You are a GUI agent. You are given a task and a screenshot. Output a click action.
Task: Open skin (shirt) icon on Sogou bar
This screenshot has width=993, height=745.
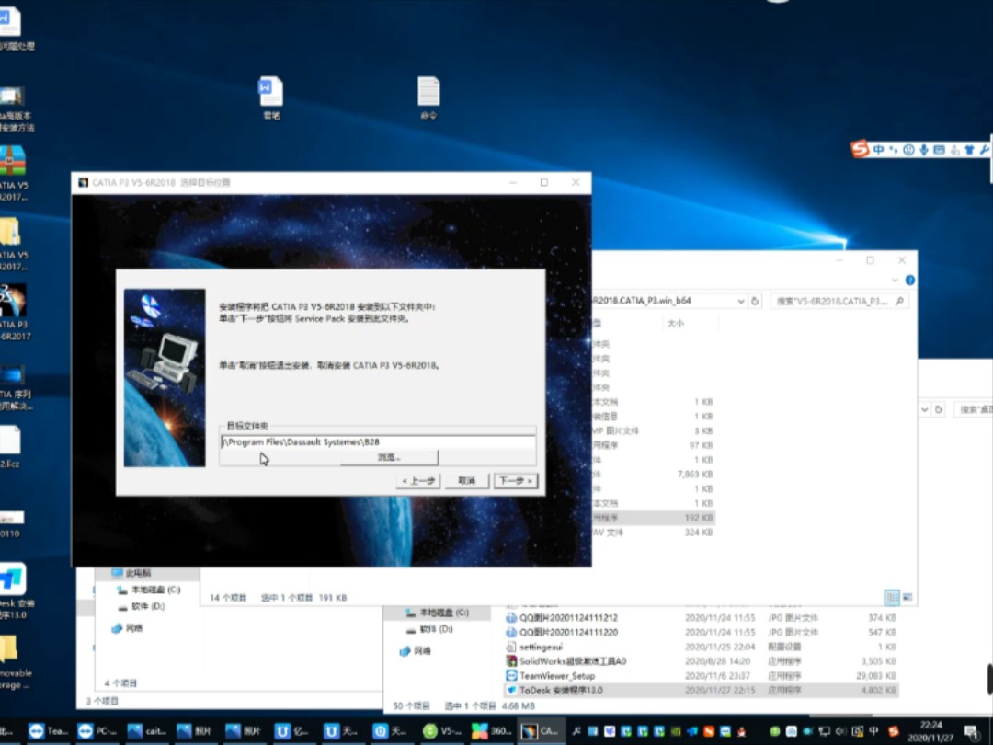969,150
